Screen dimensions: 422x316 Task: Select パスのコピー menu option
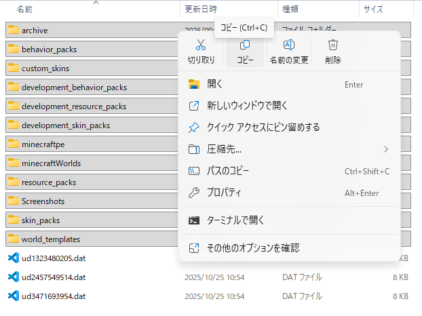coord(228,171)
